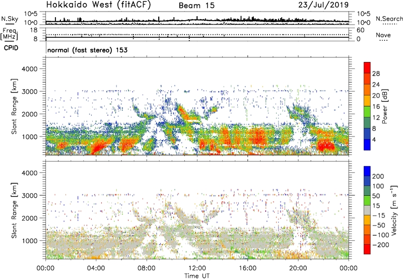The width and height of the screenshot is (403, 279).
Task: Pick the bright blue bottom power colorbar segment
Action: click(x=367, y=145)
